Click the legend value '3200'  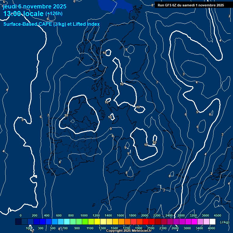tap(193, 215)
